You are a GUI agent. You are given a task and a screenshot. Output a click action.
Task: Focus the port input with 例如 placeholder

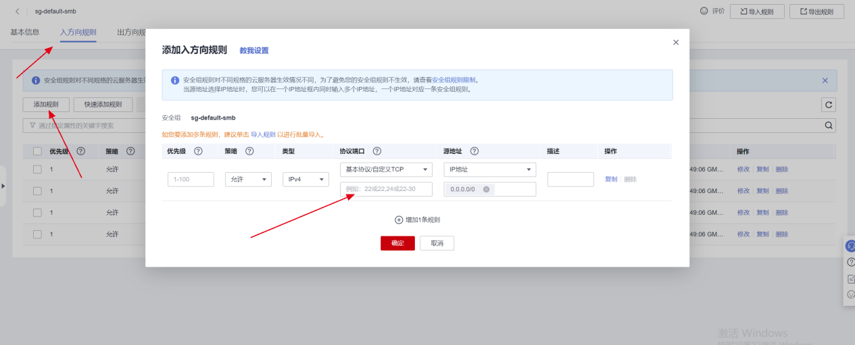[386, 189]
